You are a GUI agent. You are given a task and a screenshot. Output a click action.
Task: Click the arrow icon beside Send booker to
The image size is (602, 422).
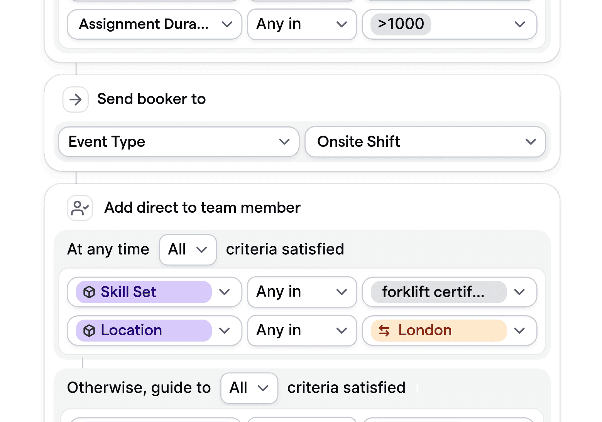pos(75,99)
